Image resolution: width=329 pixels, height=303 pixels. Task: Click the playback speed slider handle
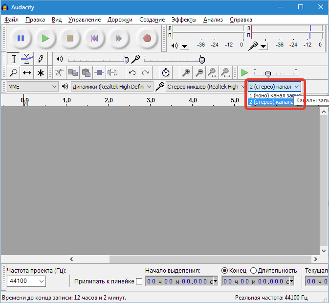[268, 74]
